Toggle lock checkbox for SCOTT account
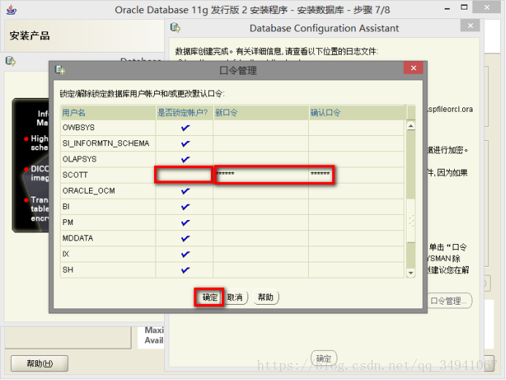Viewport: 506px width, 380px height. point(184,175)
